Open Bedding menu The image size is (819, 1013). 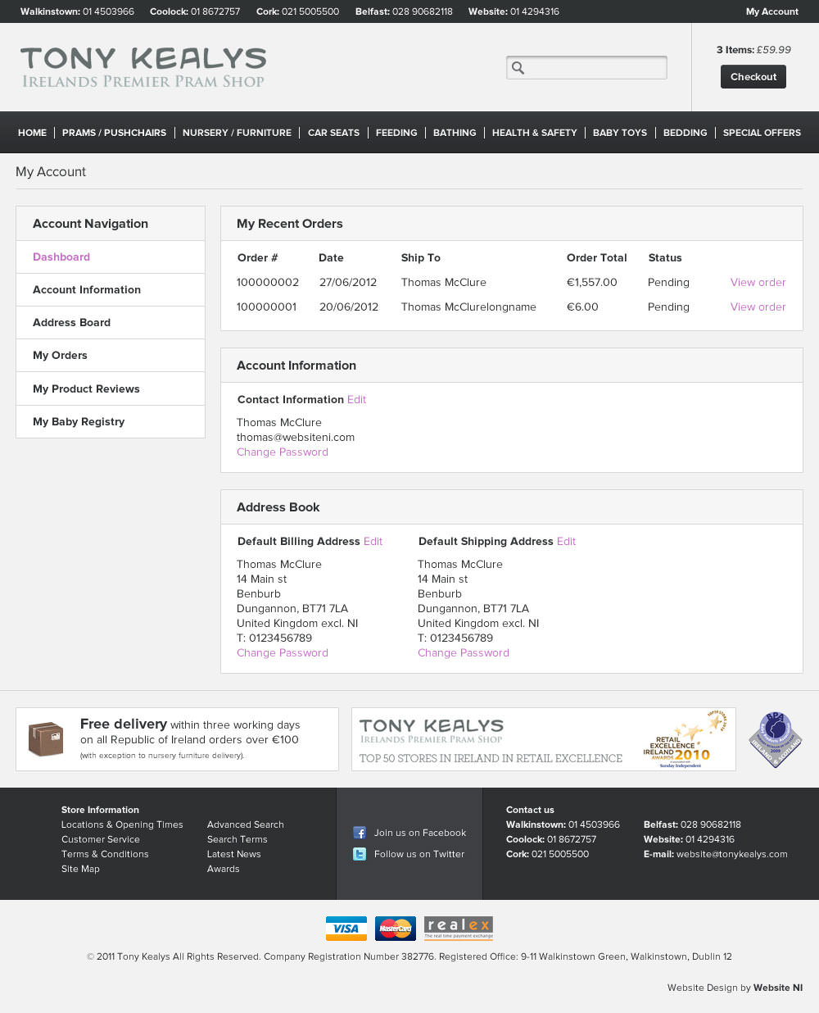(x=685, y=133)
